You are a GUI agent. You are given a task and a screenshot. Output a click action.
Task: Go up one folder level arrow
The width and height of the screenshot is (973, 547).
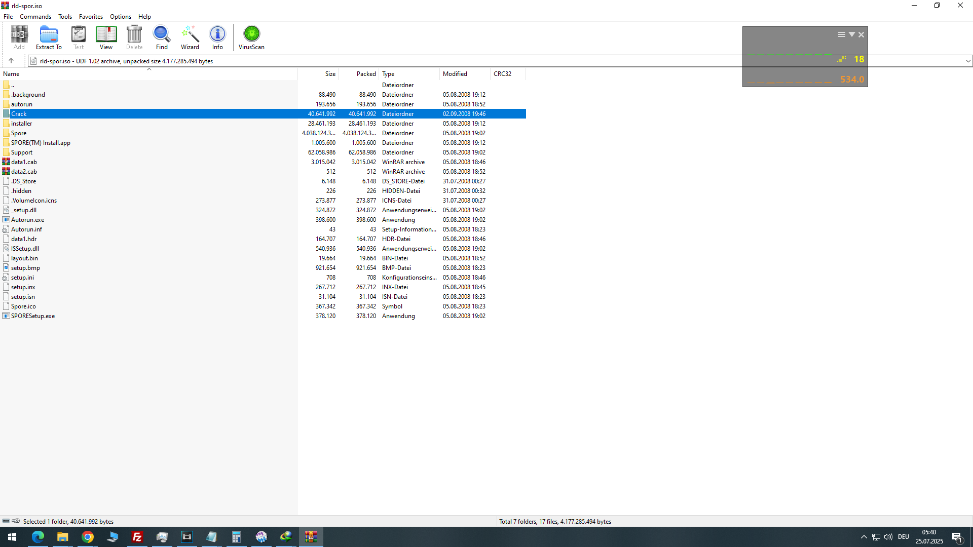(x=11, y=61)
